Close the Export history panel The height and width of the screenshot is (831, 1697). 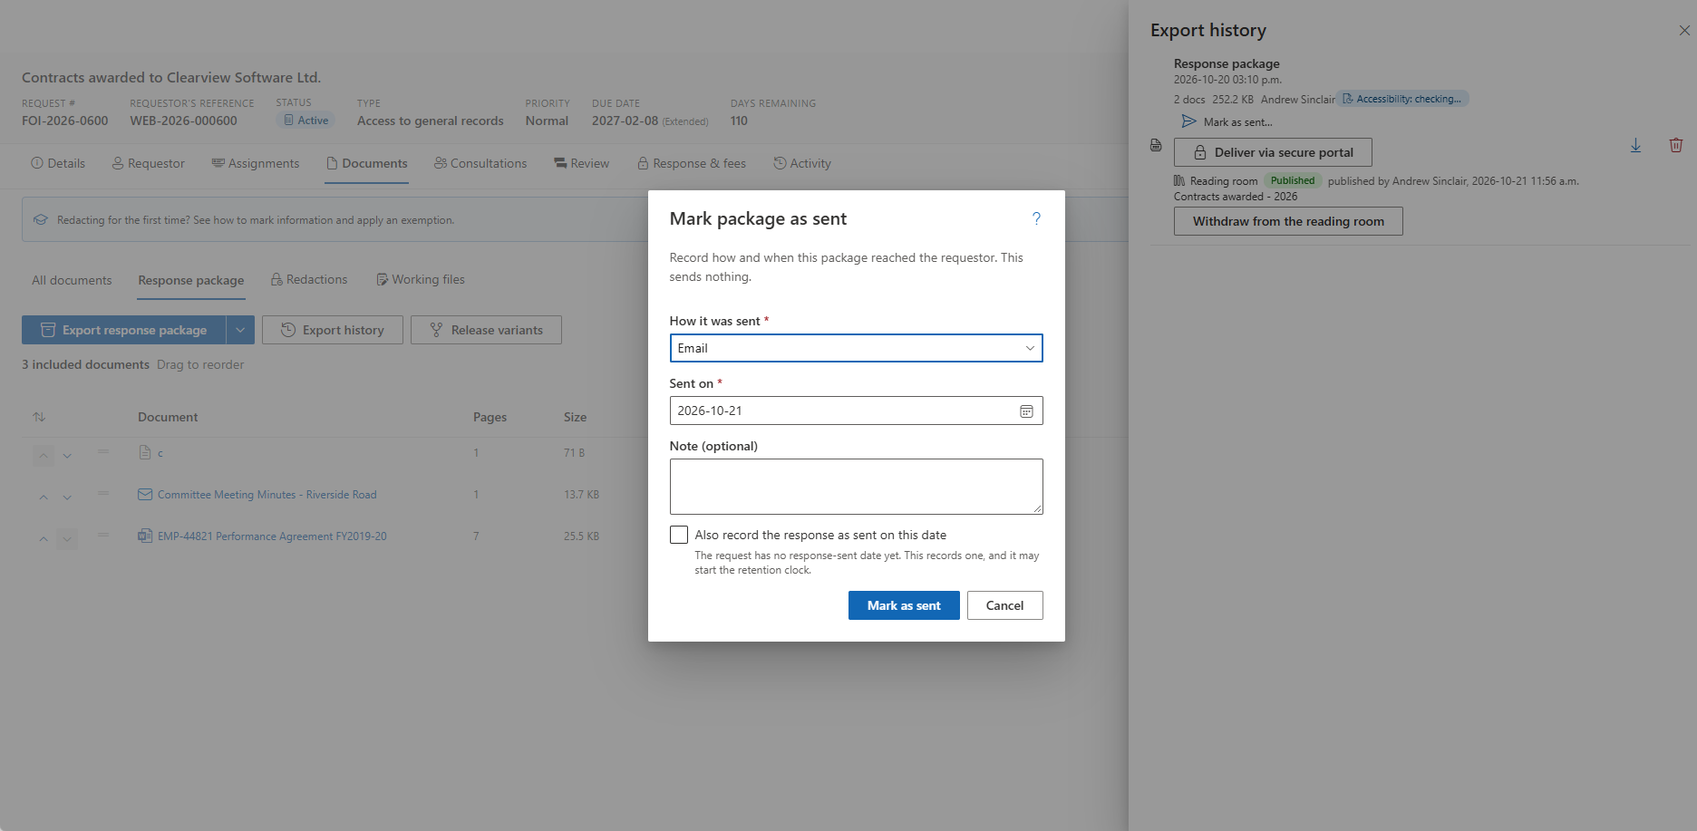1684,31
